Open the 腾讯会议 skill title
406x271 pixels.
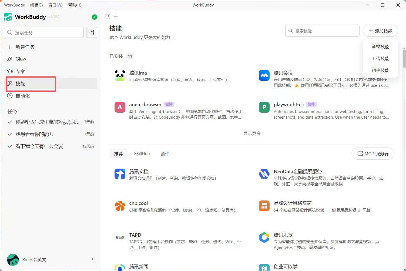pyautogui.click(x=283, y=73)
